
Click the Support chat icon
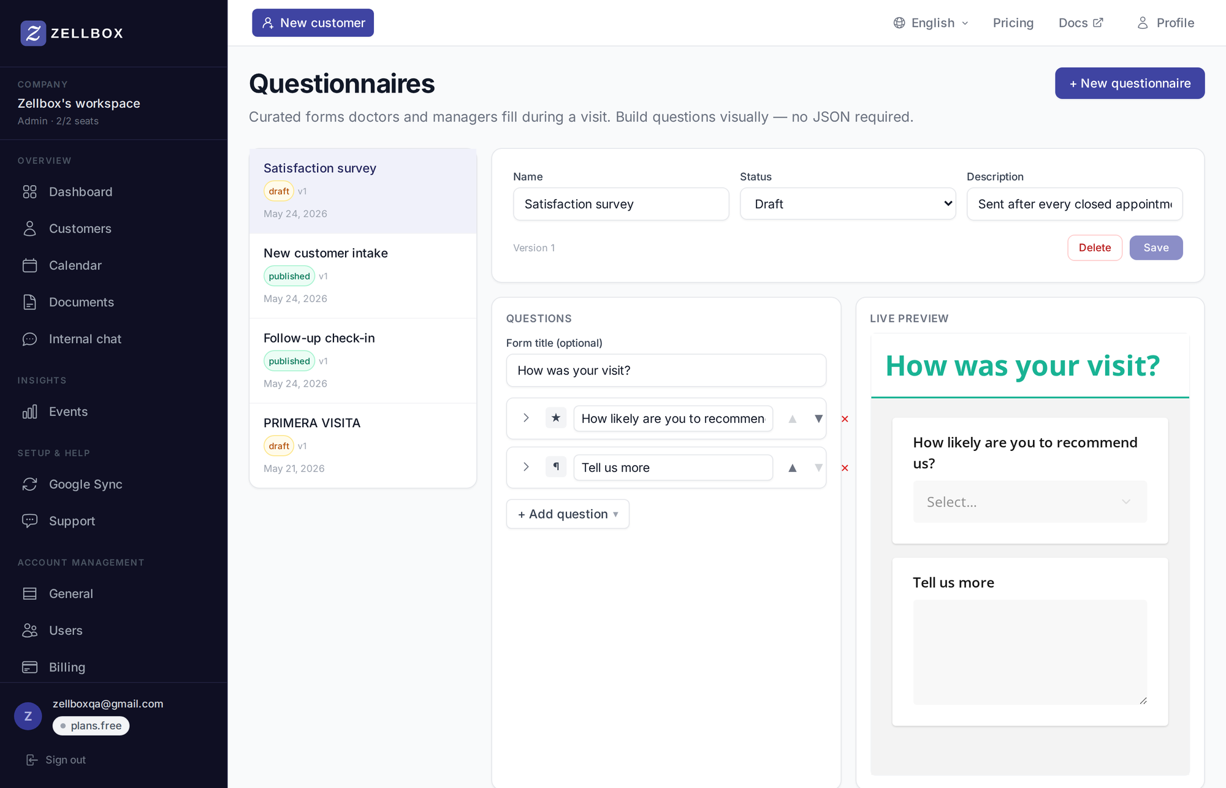(x=29, y=521)
